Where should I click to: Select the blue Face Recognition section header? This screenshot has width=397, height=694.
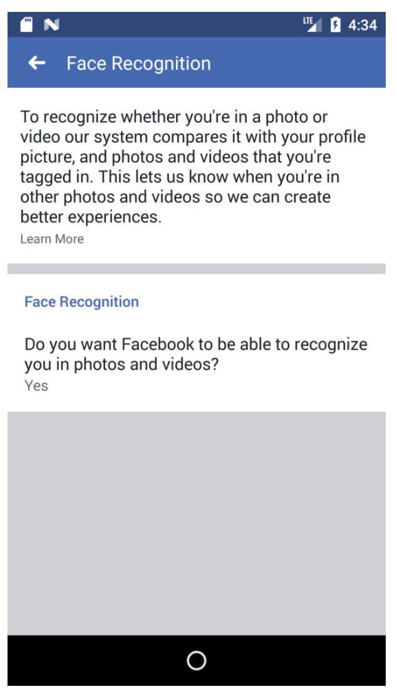[x=81, y=302]
